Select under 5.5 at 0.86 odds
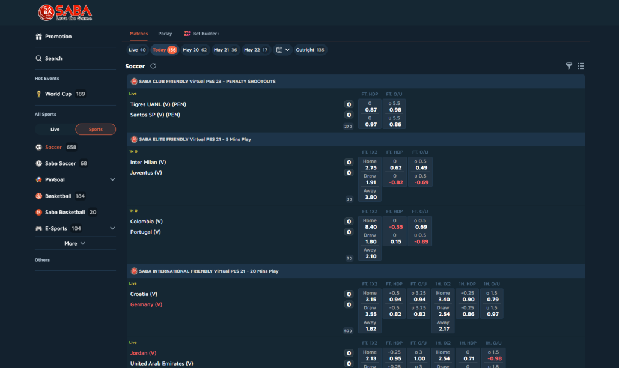The width and height of the screenshot is (619, 368). [x=394, y=121]
